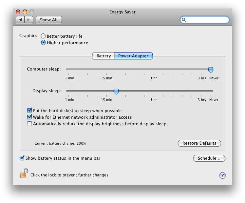Click the back navigation arrow
The height and width of the screenshot is (203, 245).
tap(20, 20)
